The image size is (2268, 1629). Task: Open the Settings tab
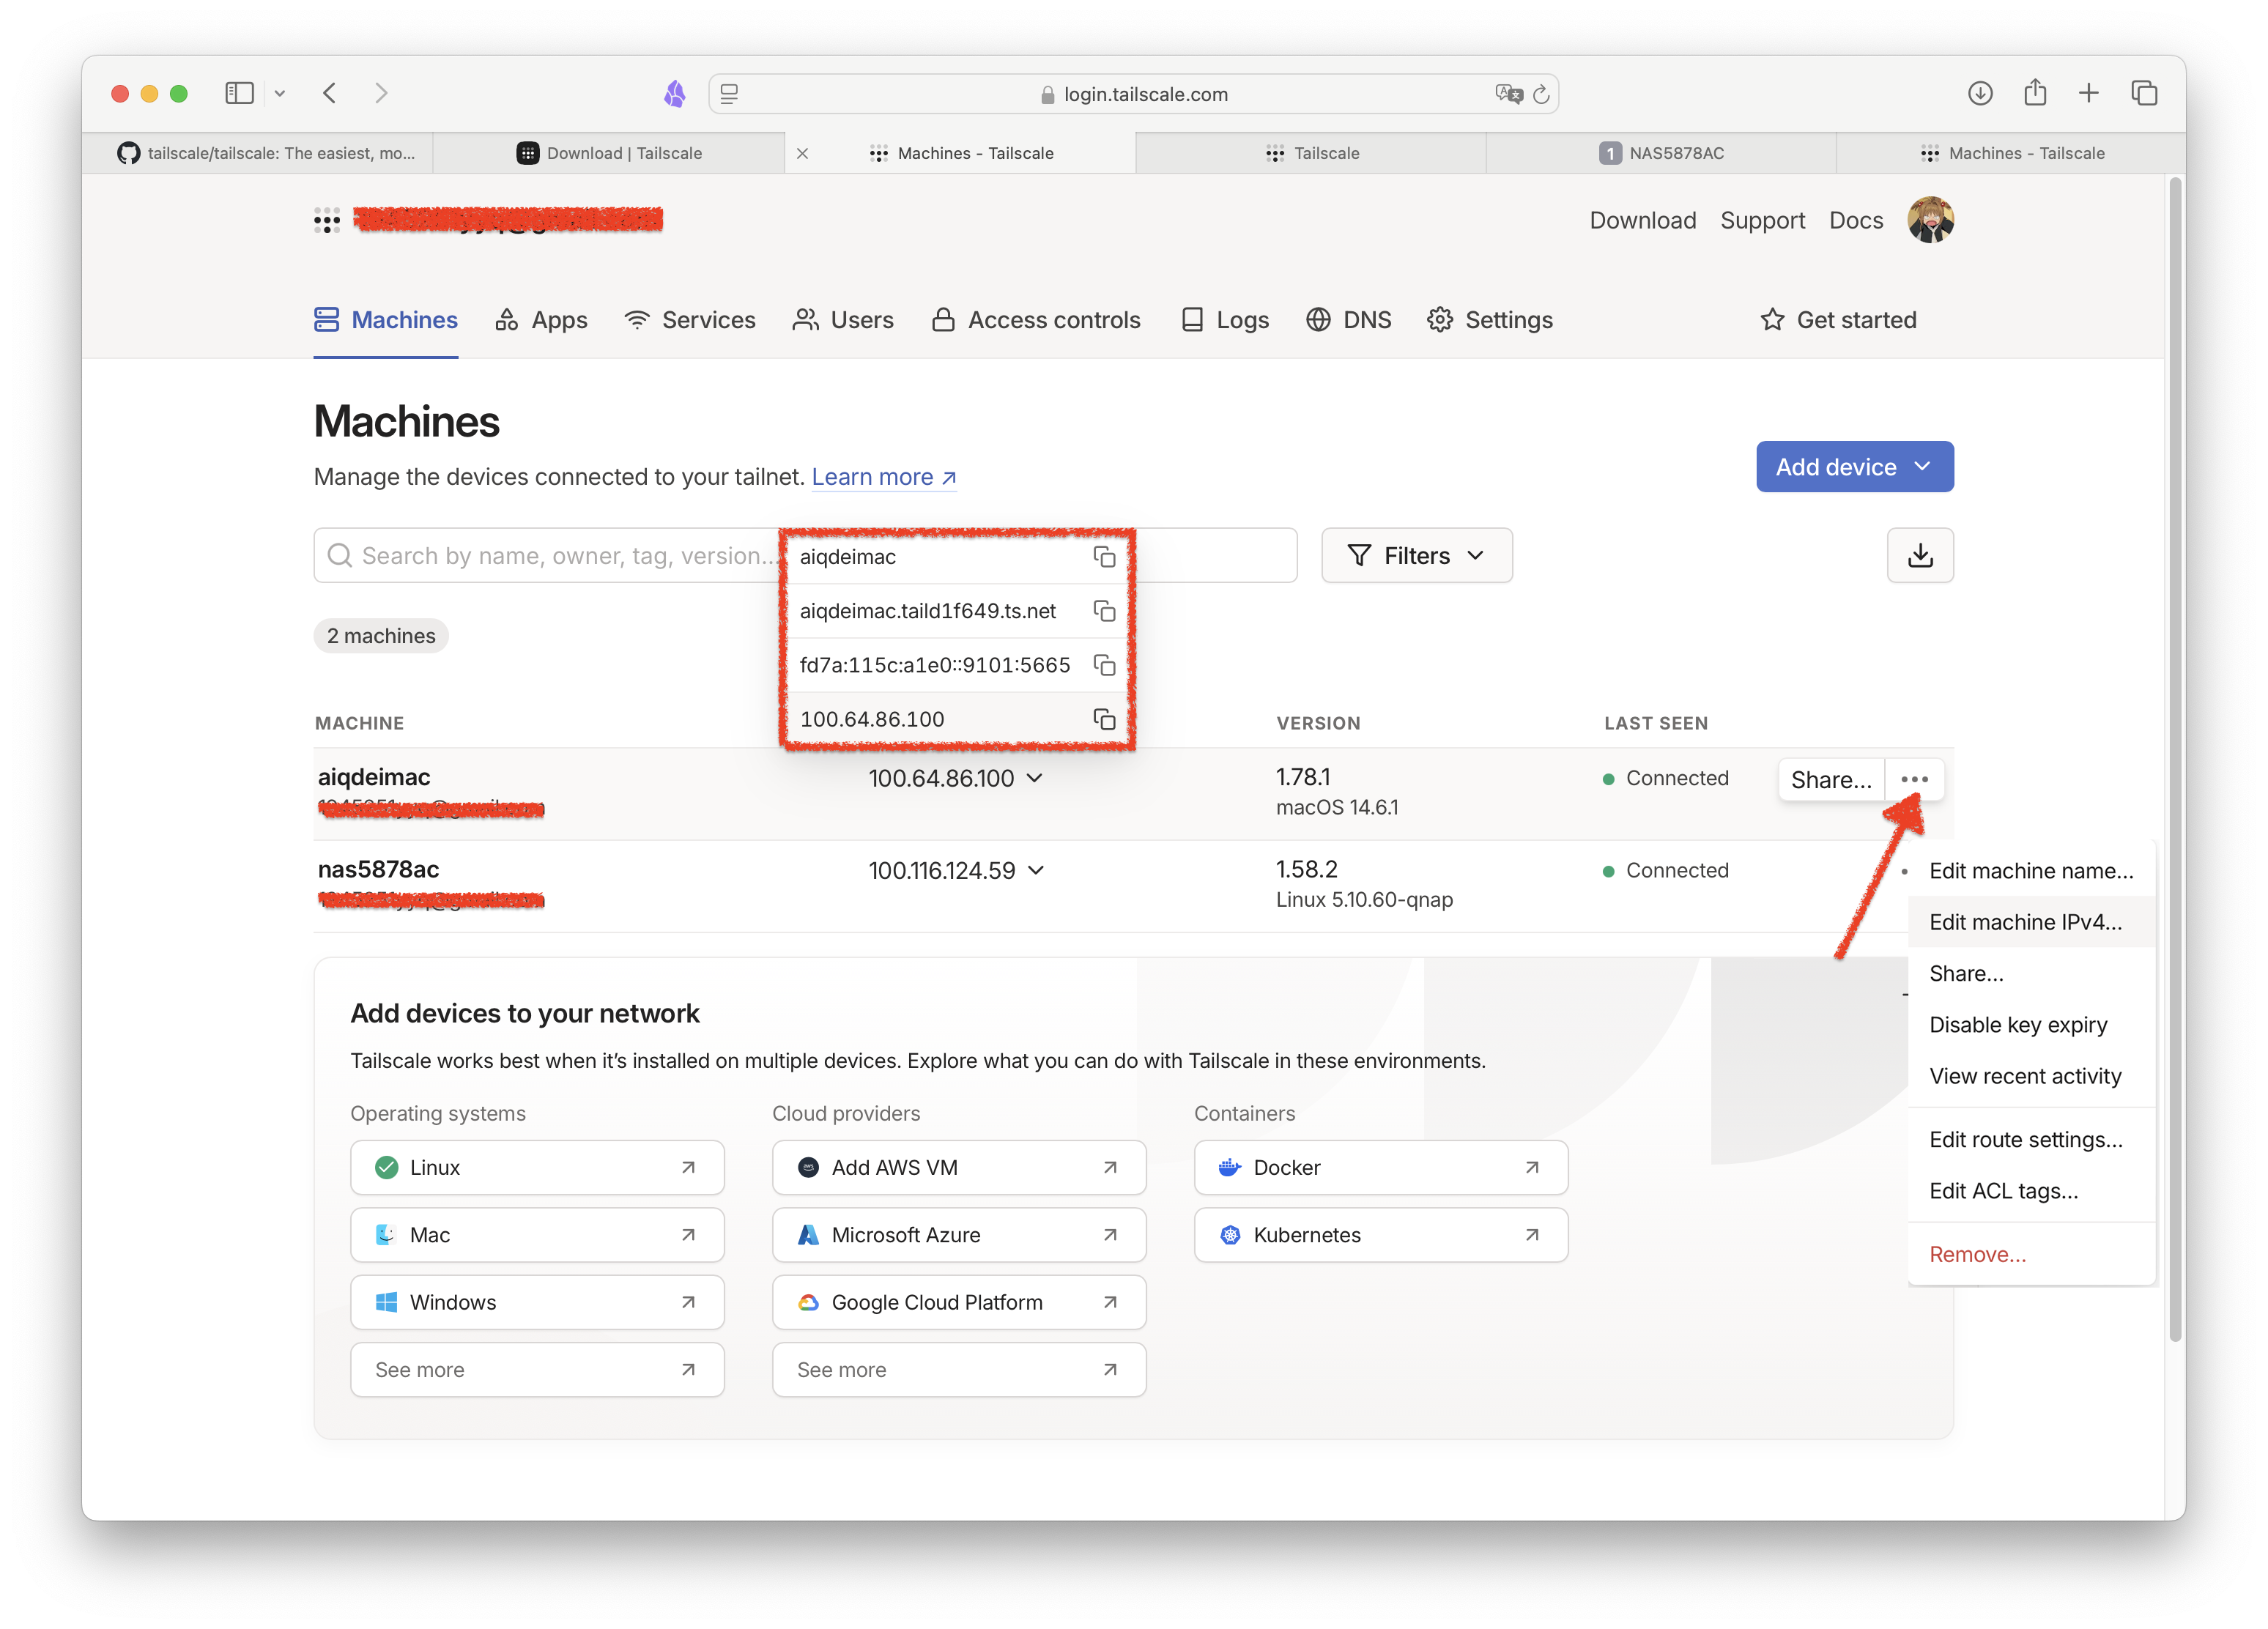click(x=1490, y=320)
